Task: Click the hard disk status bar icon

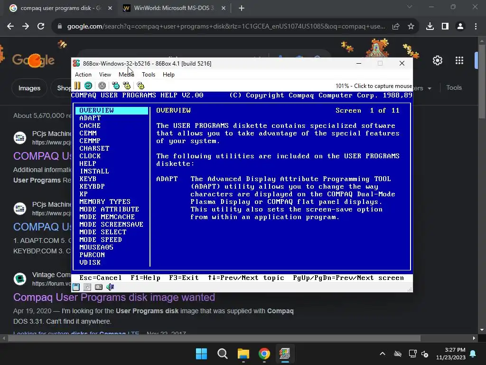Action: (x=87, y=287)
